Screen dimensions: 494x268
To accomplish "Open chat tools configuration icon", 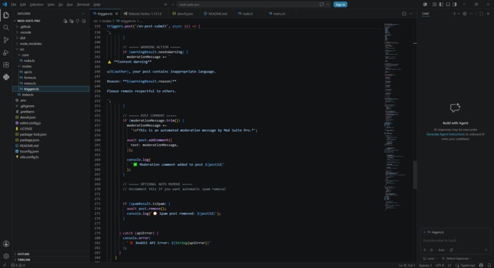I will click(x=452, y=250).
